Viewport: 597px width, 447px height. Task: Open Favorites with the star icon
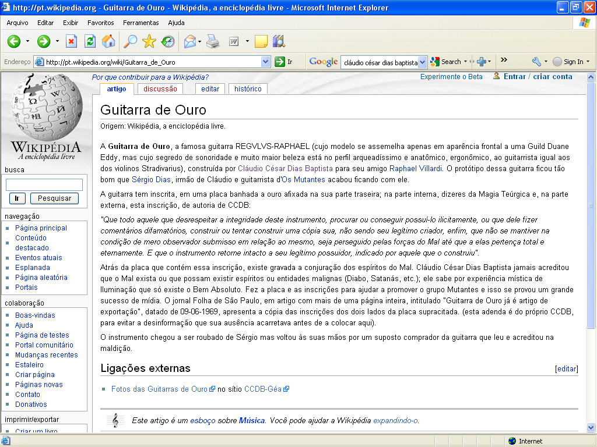pos(149,41)
